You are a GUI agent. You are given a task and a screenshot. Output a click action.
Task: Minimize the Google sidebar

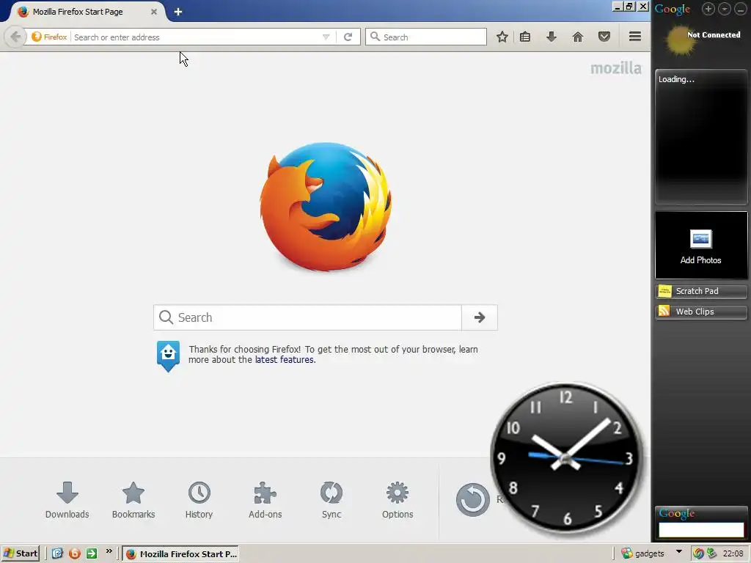740,9
